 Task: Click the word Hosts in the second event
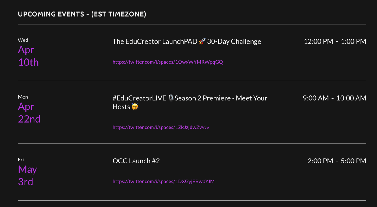[x=121, y=107]
